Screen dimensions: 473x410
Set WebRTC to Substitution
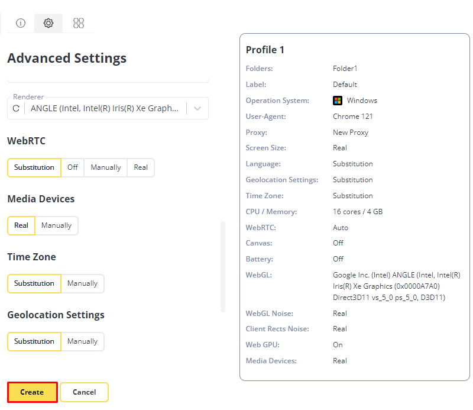pos(34,167)
